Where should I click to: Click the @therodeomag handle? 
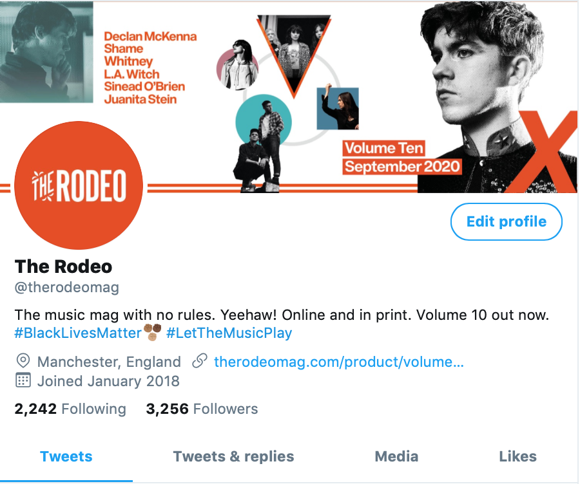click(x=66, y=287)
